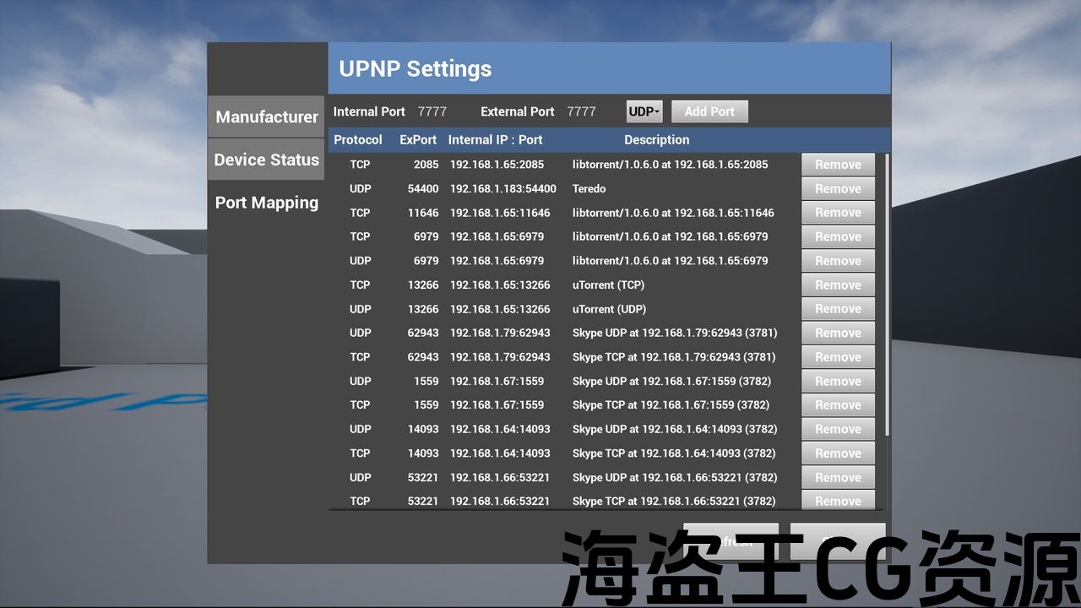Image resolution: width=1081 pixels, height=608 pixels.
Task: Click the Description column header
Action: point(656,140)
